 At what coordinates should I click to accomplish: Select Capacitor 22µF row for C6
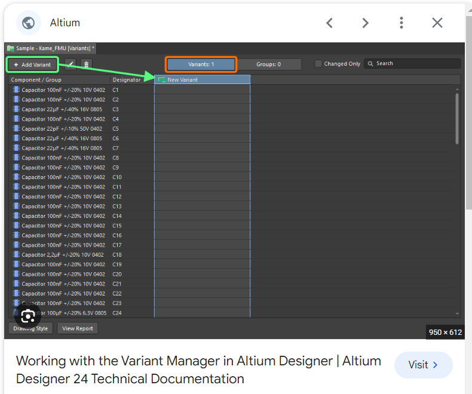(62, 138)
